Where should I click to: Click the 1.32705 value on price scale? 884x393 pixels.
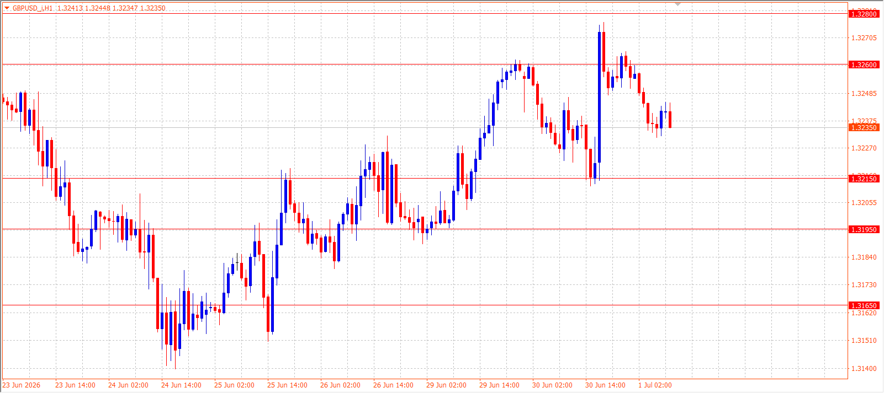(x=864, y=38)
